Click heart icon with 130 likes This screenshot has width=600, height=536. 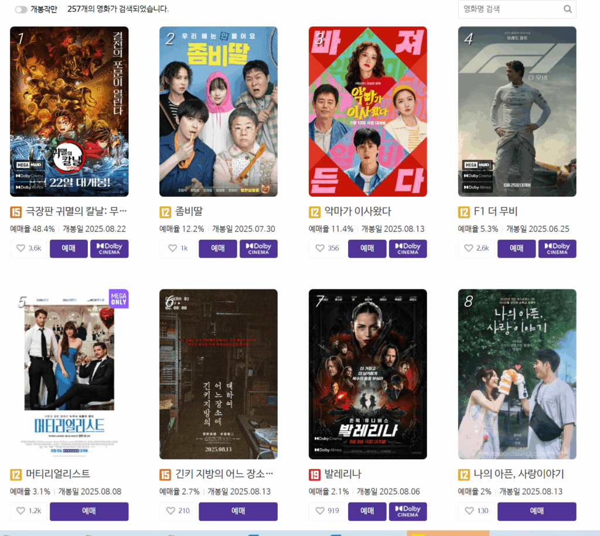pyautogui.click(x=469, y=511)
